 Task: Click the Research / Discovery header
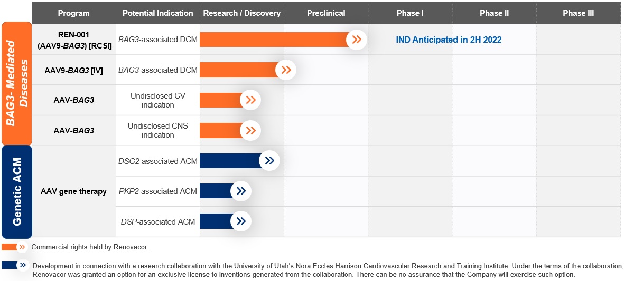pyautogui.click(x=241, y=13)
